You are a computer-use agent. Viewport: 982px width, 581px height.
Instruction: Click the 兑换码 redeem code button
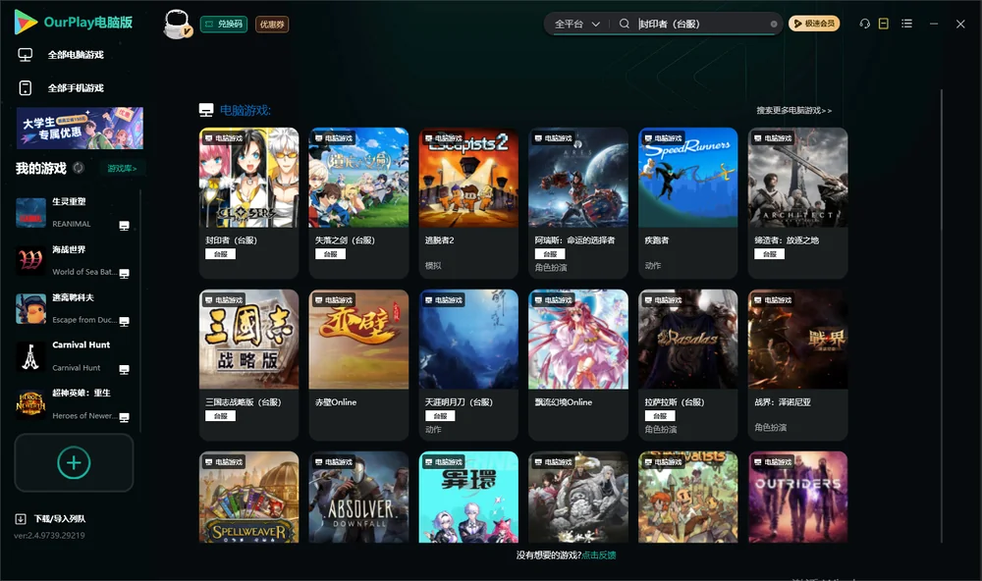[224, 24]
